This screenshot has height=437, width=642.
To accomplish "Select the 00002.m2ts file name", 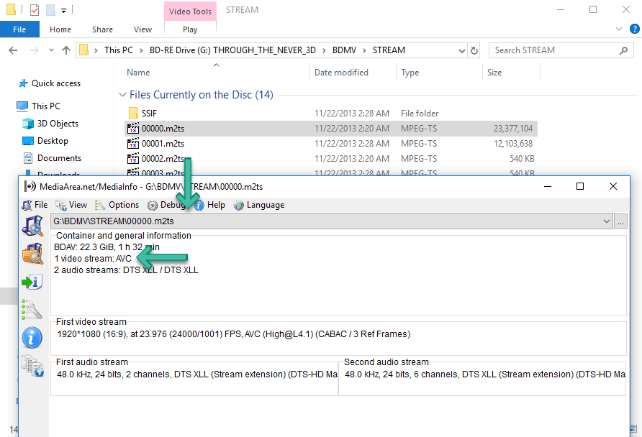I will click(x=163, y=158).
